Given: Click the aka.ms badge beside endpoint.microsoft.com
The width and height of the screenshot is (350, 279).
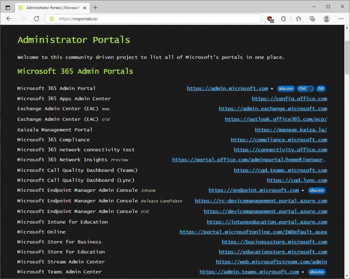Looking at the screenshot, I should [317, 191].
